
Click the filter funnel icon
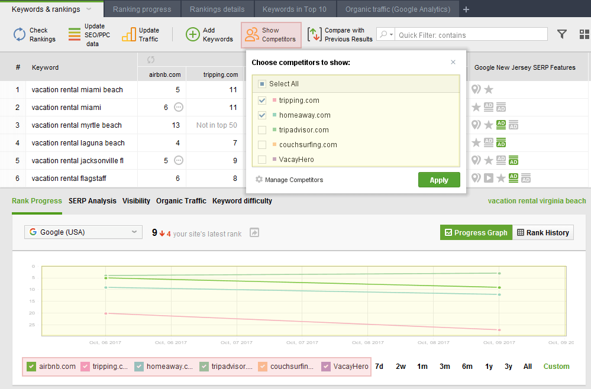pyautogui.click(x=561, y=34)
